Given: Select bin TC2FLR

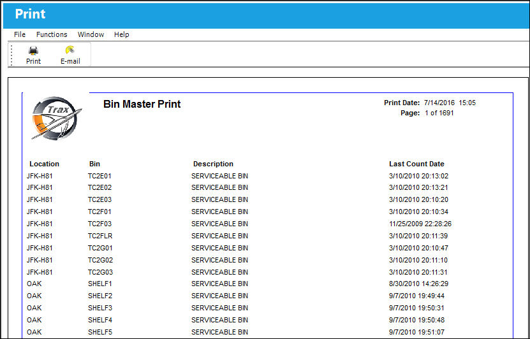Looking at the screenshot, I should click(100, 236).
